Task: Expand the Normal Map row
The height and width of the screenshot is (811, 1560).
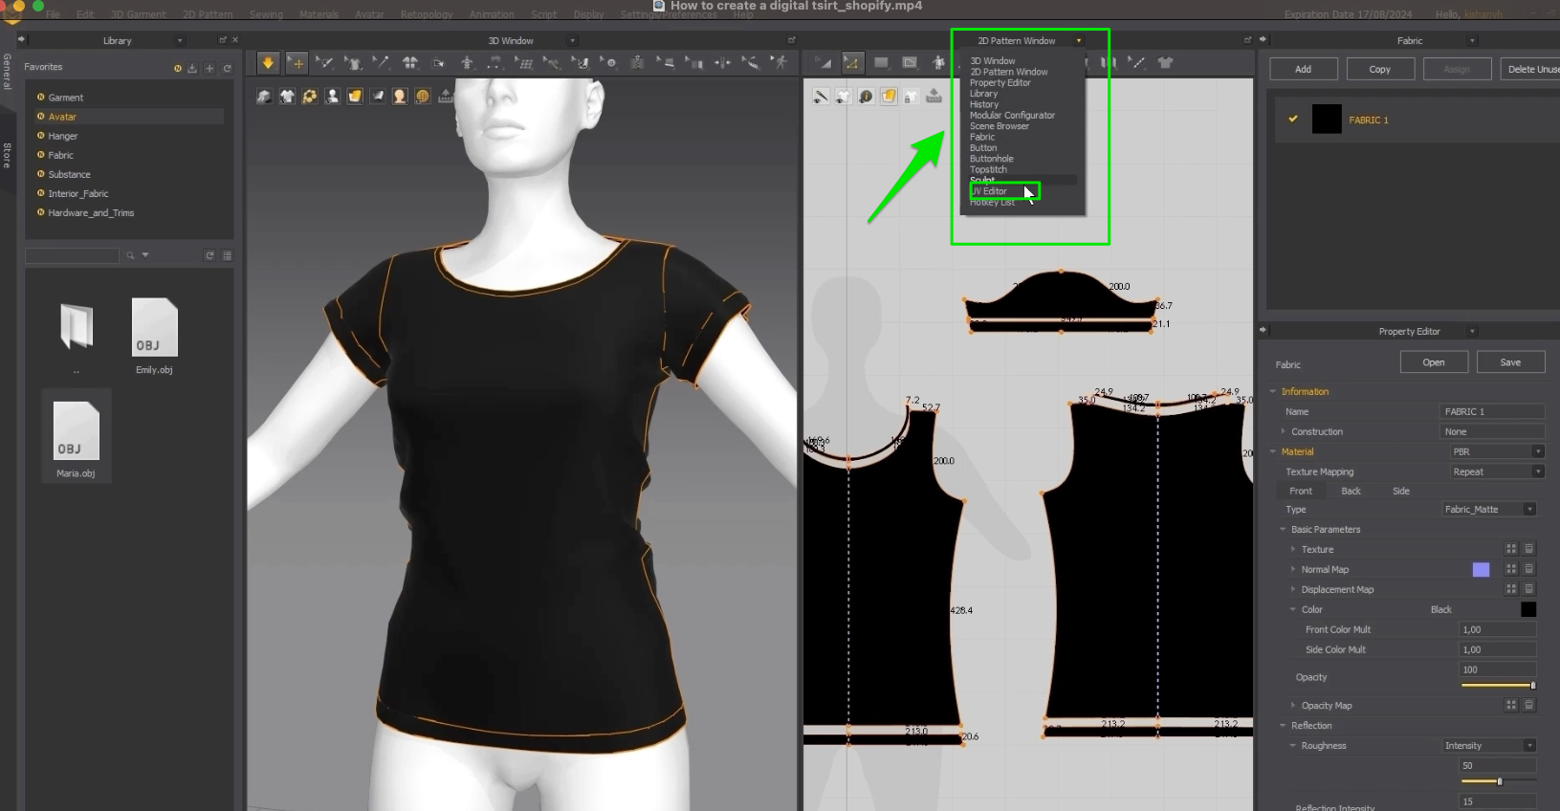Action: 1293,569
